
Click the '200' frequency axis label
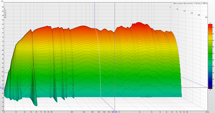tap(72, 112)
